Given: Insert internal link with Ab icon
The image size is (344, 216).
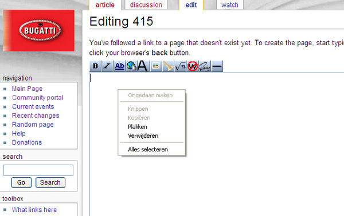Looking at the screenshot, I should click(x=119, y=66).
